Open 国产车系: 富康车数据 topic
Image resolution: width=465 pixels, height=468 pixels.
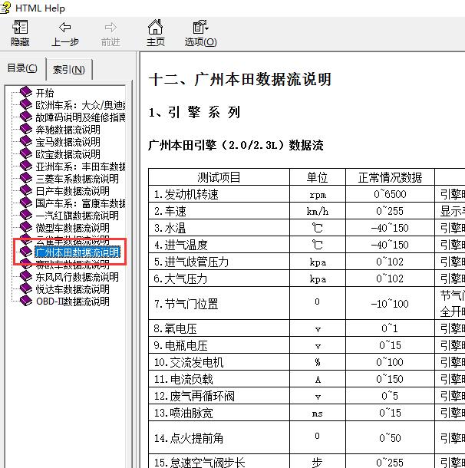80,203
